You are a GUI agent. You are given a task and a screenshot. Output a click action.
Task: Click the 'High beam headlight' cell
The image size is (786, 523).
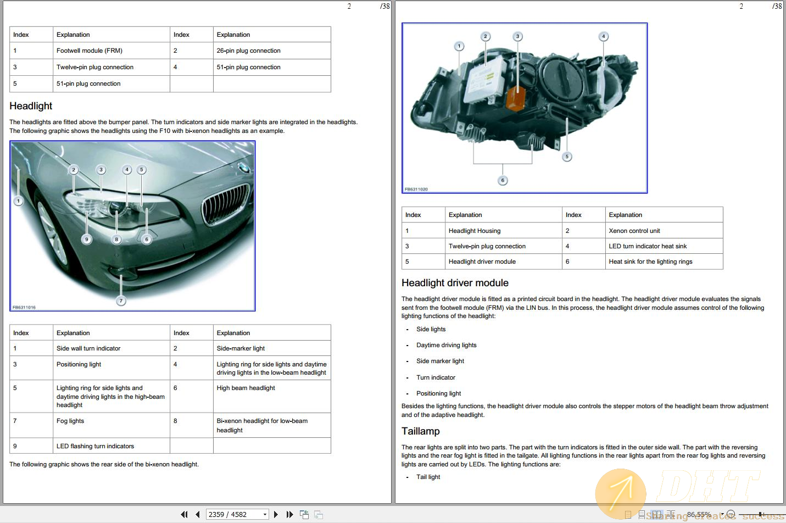(272, 396)
